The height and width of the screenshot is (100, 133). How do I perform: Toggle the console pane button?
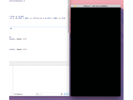(68, 94)
